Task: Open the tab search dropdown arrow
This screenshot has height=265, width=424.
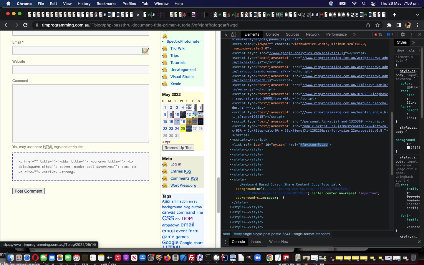Action: pyautogui.click(x=417, y=14)
